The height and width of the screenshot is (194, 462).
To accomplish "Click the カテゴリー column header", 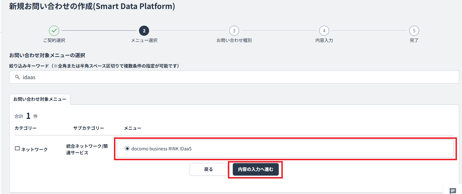I will [26, 128].
